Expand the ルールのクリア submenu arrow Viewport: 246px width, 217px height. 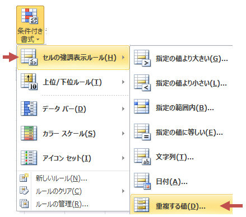coord(123,191)
